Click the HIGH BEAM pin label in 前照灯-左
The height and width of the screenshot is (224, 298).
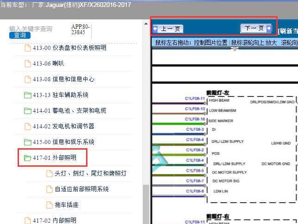(x=219, y=100)
